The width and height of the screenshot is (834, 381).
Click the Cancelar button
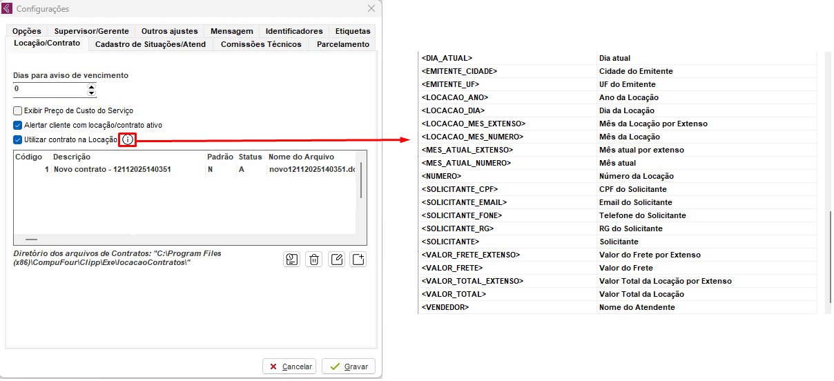pos(290,367)
